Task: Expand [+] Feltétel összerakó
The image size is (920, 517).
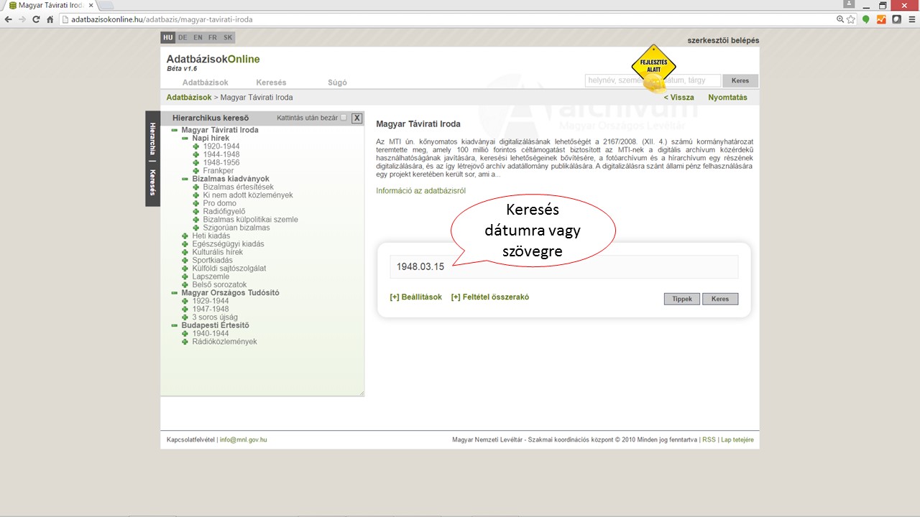Action: click(489, 297)
